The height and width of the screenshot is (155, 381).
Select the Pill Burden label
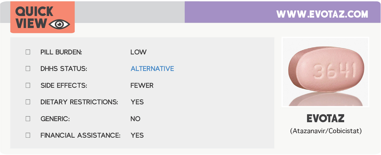pyautogui.click(x=61, y=52)
